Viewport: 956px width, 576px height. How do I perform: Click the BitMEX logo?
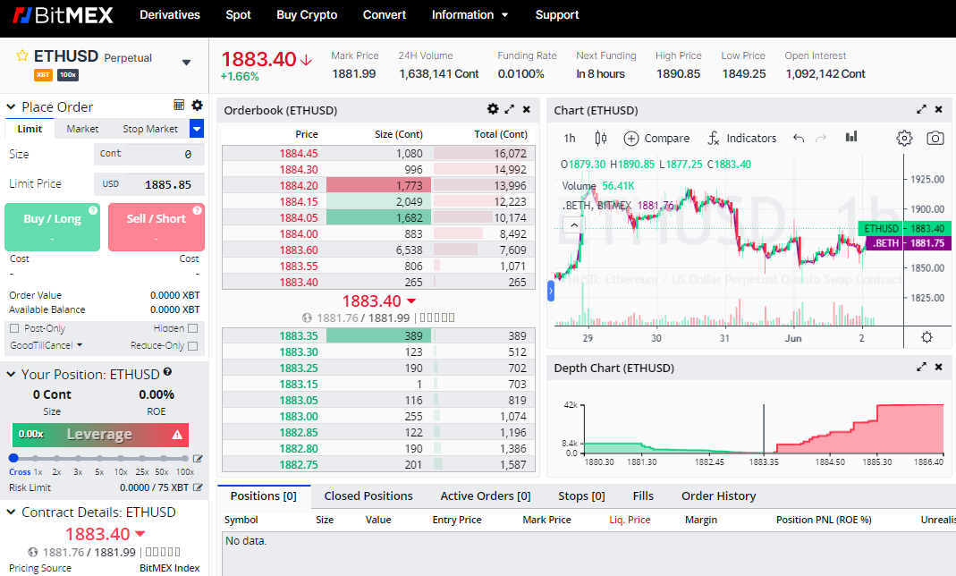pos(63,15)
